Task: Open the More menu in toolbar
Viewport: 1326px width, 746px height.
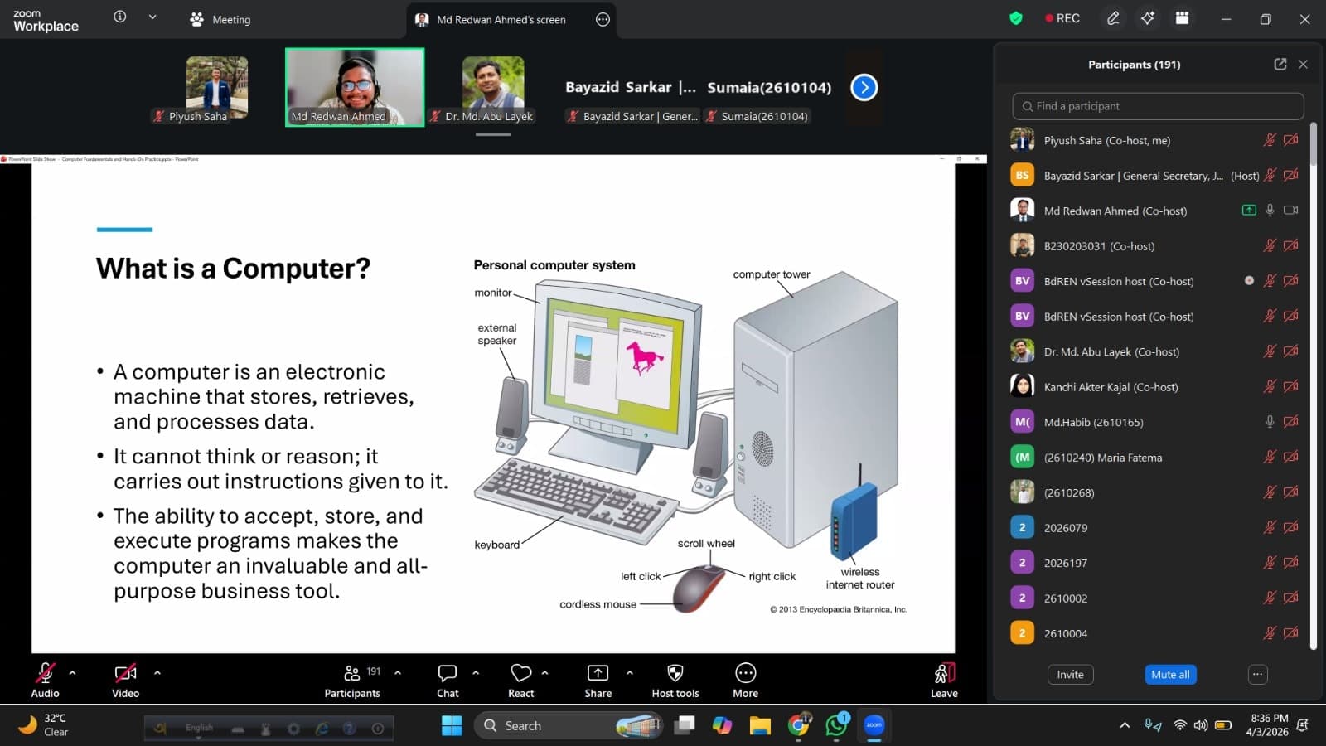Action: point(745,673)
